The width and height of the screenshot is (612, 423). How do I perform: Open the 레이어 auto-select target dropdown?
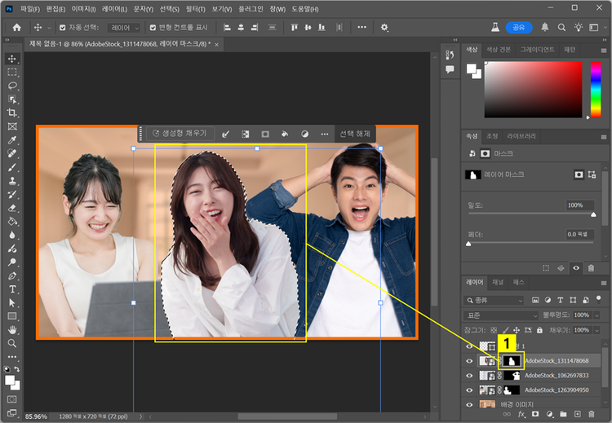pos(125,28)
